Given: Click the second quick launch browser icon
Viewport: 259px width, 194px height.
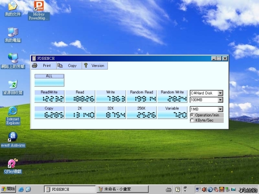Looking at the screenshot, I should [x=28, y=189].
